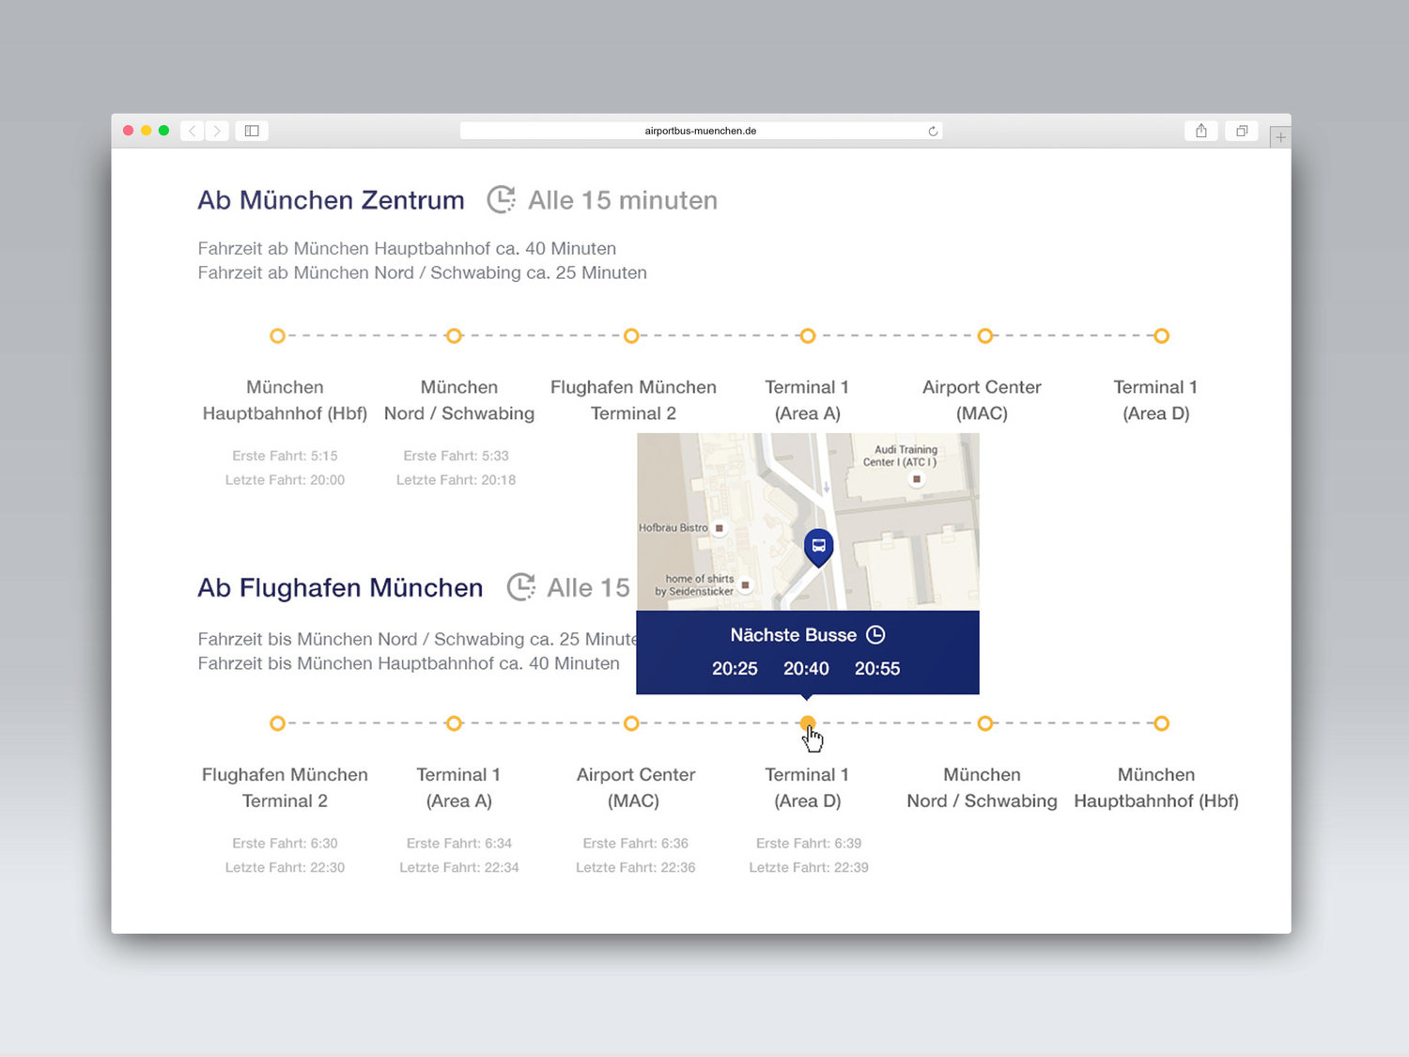Click the 20:55 next bus time
Screen dimensions: 1409x1057
[877, 669]
